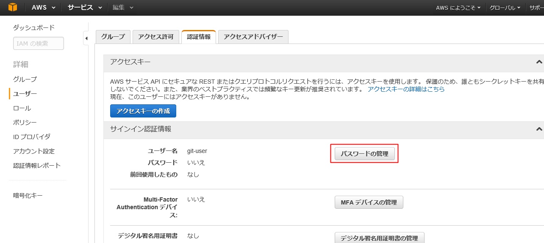Select ポリシー in the sidebar
Screen dimensions: 544x243
point(25,123)
